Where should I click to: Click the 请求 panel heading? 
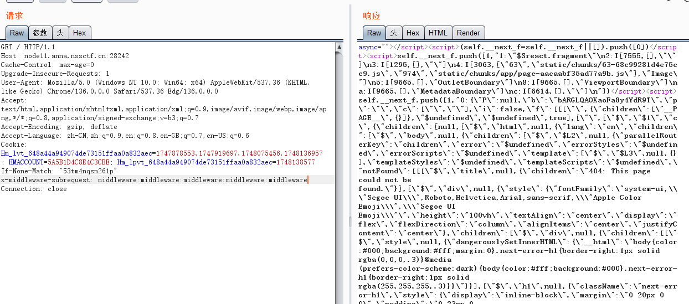pyautogui.click(x=15, y=16)
